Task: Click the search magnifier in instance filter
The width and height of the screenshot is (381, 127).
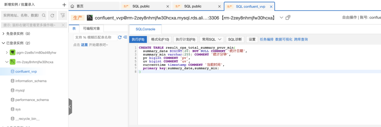Action: pos(43,15)
